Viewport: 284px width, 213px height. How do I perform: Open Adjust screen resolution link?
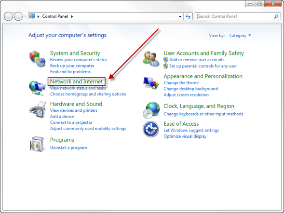click(186, 95)
